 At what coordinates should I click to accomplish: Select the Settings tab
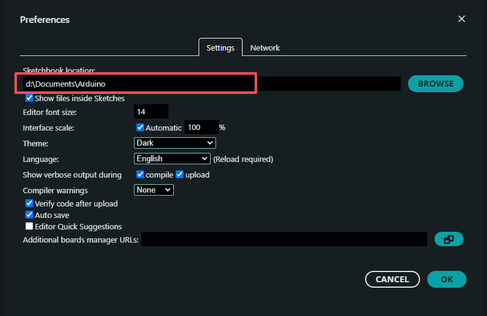click(220, 48)
